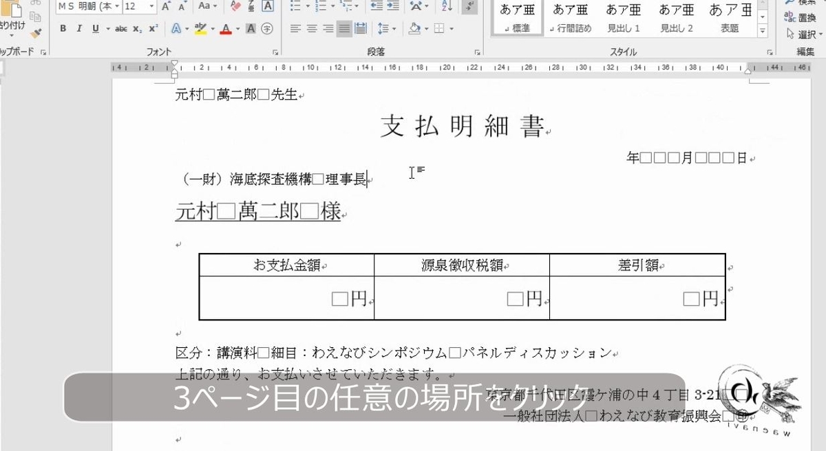Open Styles pane launcher
The height and width of the screenshot is (451, 826).
click(x=770, y=52)
